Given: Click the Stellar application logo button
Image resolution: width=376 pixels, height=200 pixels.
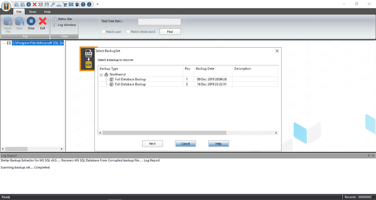Looking at the screenshot, I should pos(6,7).
